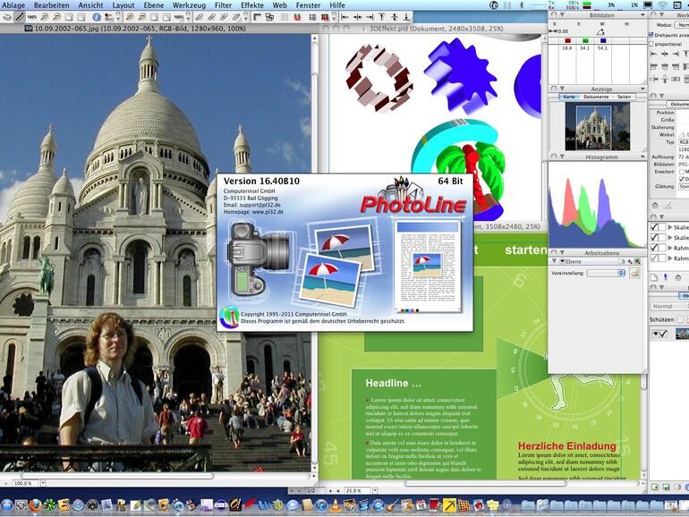
Task: Click the blue channel swatch in Bilddaten
Action: coord(603,41)
